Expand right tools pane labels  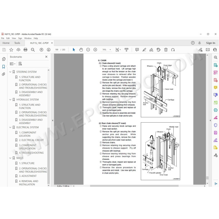coord(216,184)
